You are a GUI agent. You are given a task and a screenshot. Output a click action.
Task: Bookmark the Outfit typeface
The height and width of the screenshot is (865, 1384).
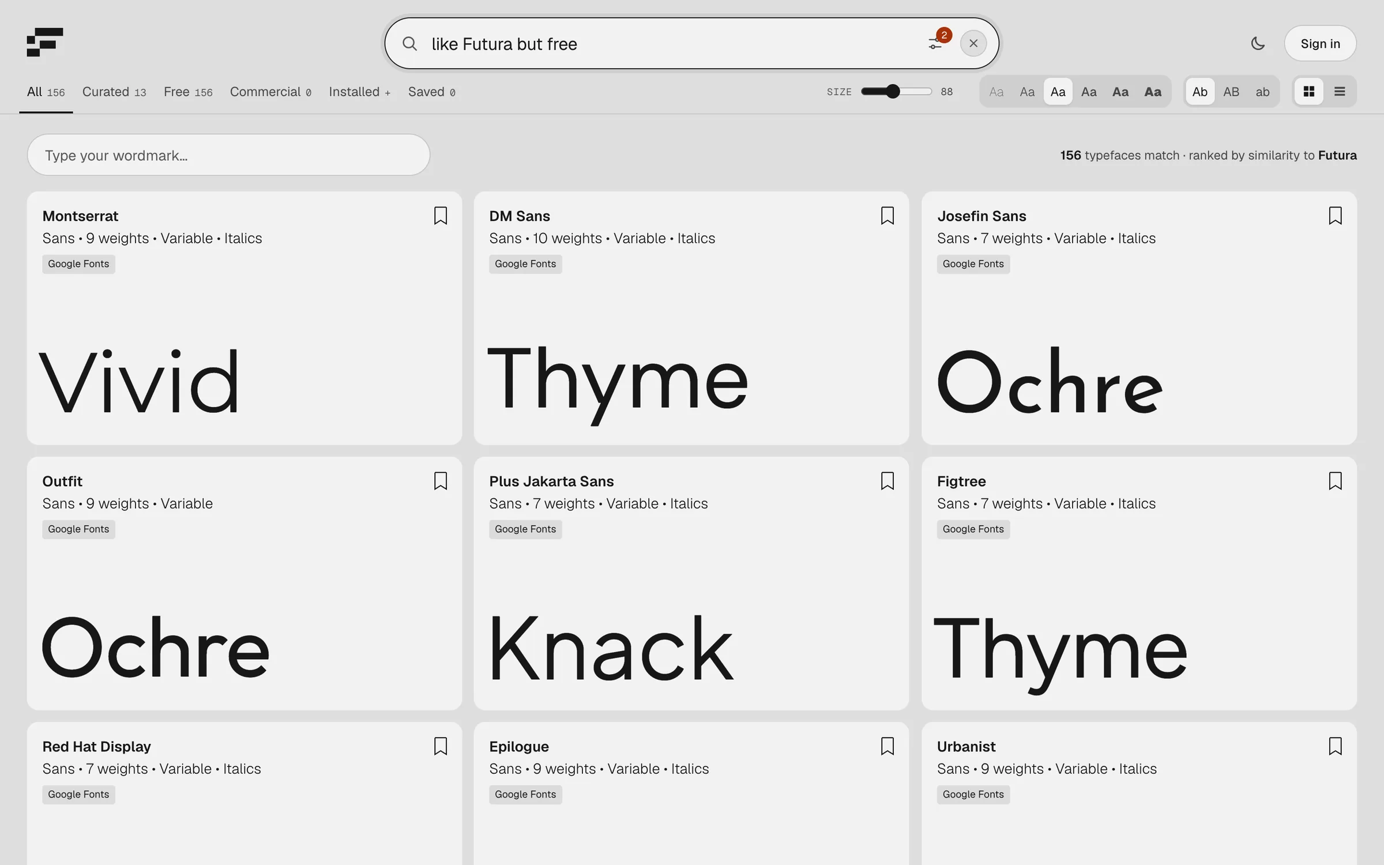(441, 481)
